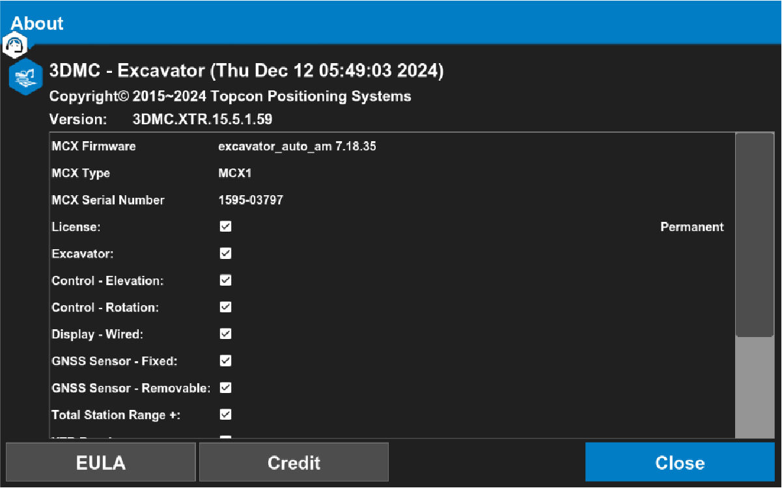Click the Permanent license status label
This screenshot has height=488, width=782.
point(691,227)
